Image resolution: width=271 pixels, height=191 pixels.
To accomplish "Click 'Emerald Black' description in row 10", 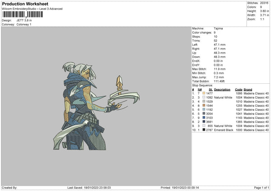I will click(x=224, y=130).
